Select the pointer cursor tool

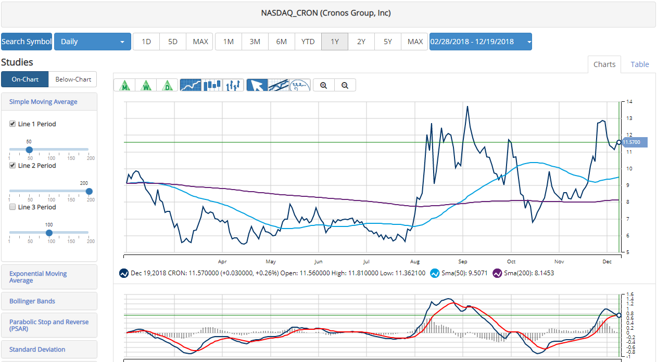click(x=257, y=85)
